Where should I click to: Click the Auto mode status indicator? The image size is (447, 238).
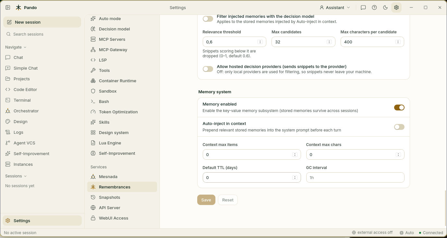point(407,232)
